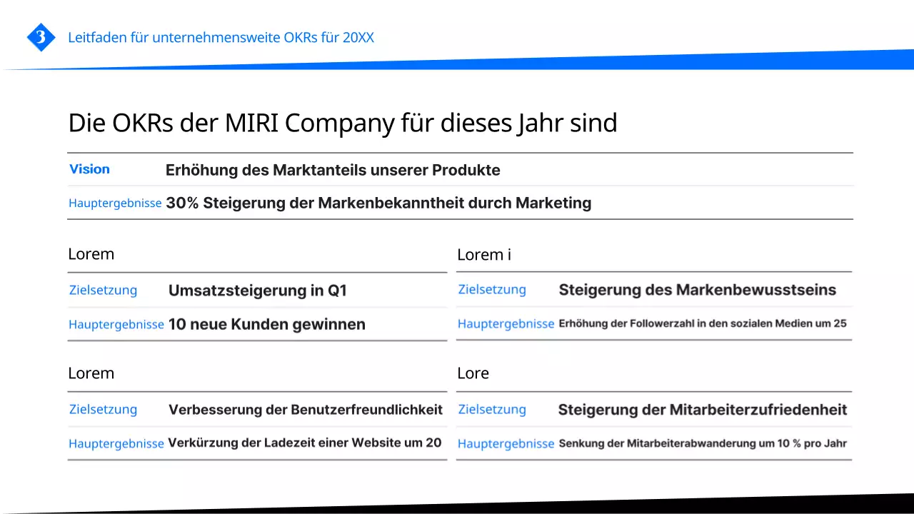Select Senkung der Mitarbeiterabwanderung text
The image size is (914, 514).
click(703, 443)
